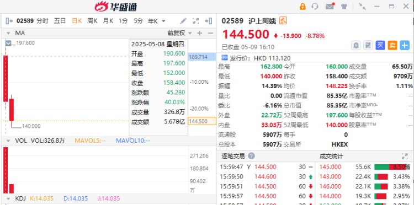Click the large 144.500 last price

(x=246, y=35)
